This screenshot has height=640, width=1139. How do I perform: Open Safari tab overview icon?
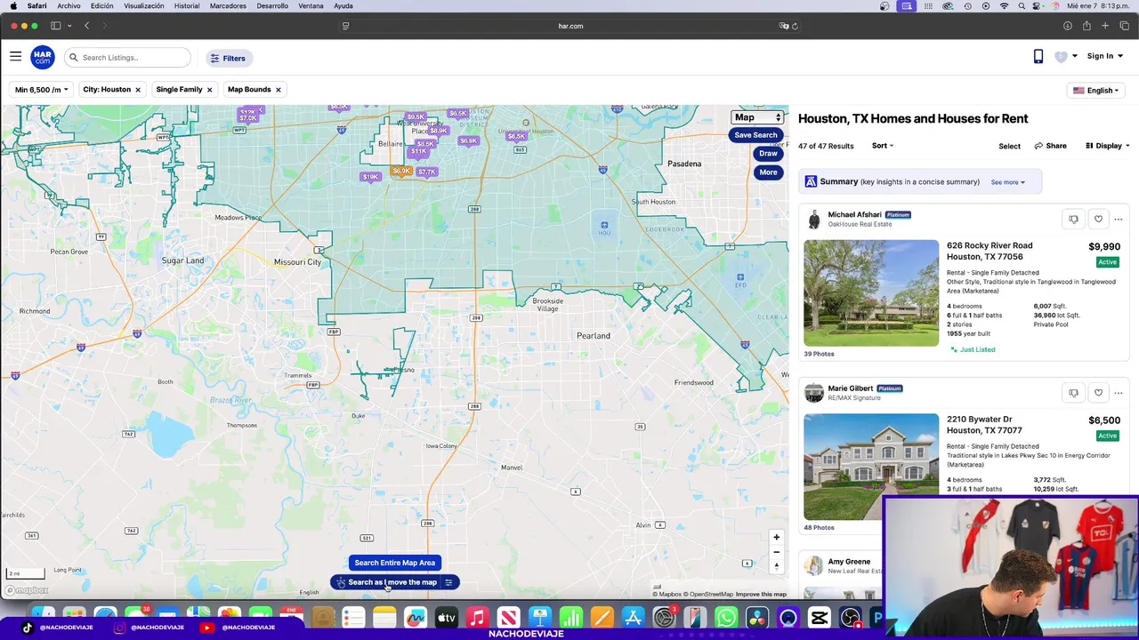(1124, 26)
